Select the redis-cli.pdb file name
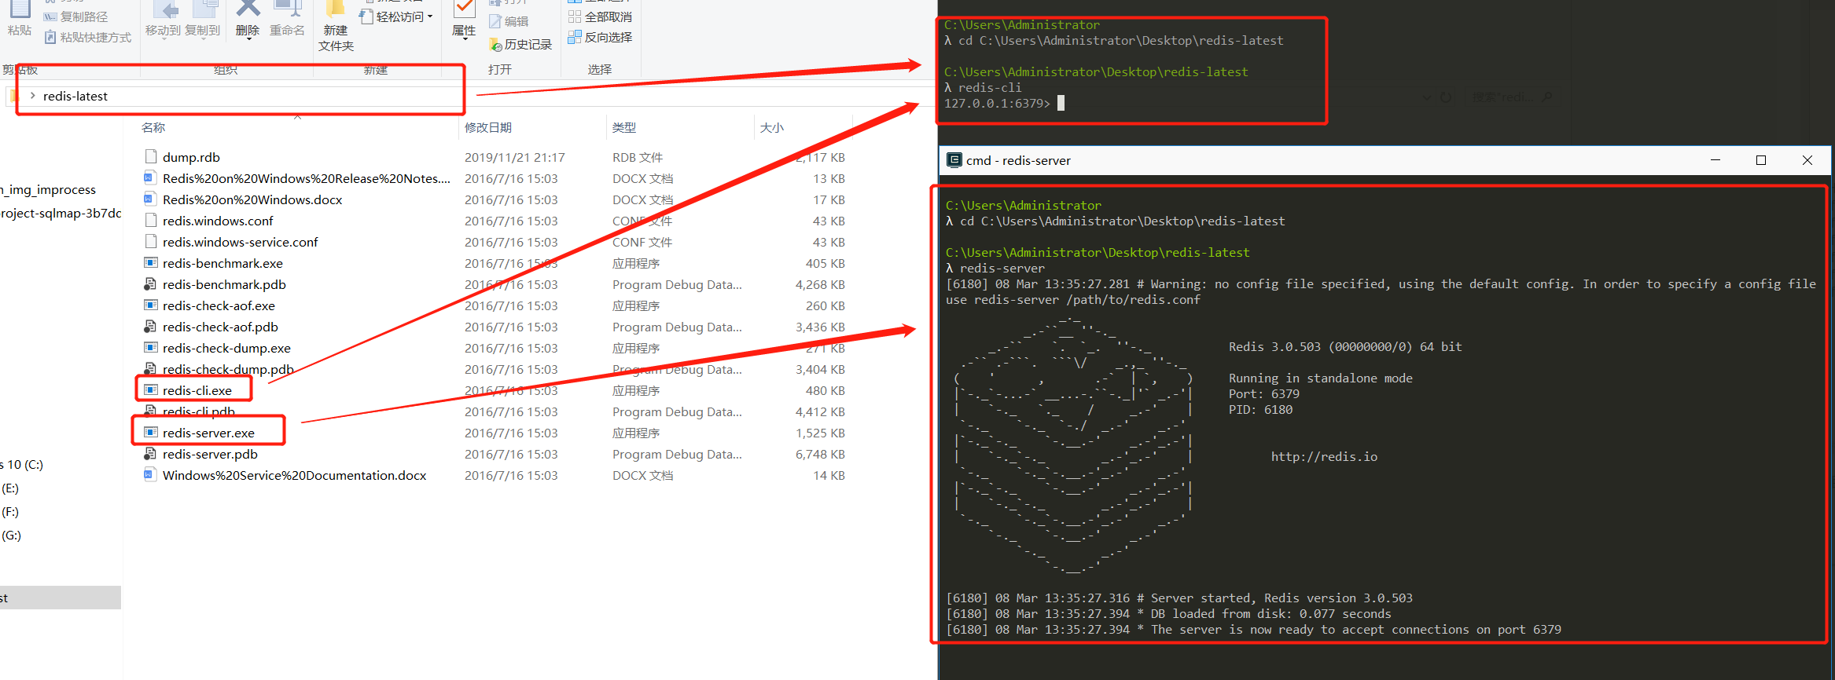The image size is (1835, 680). (x=199, y=411)
